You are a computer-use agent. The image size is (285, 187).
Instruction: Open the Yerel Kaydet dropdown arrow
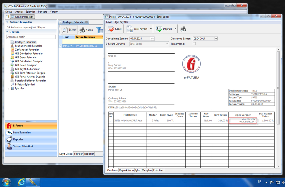click(151, 29)
